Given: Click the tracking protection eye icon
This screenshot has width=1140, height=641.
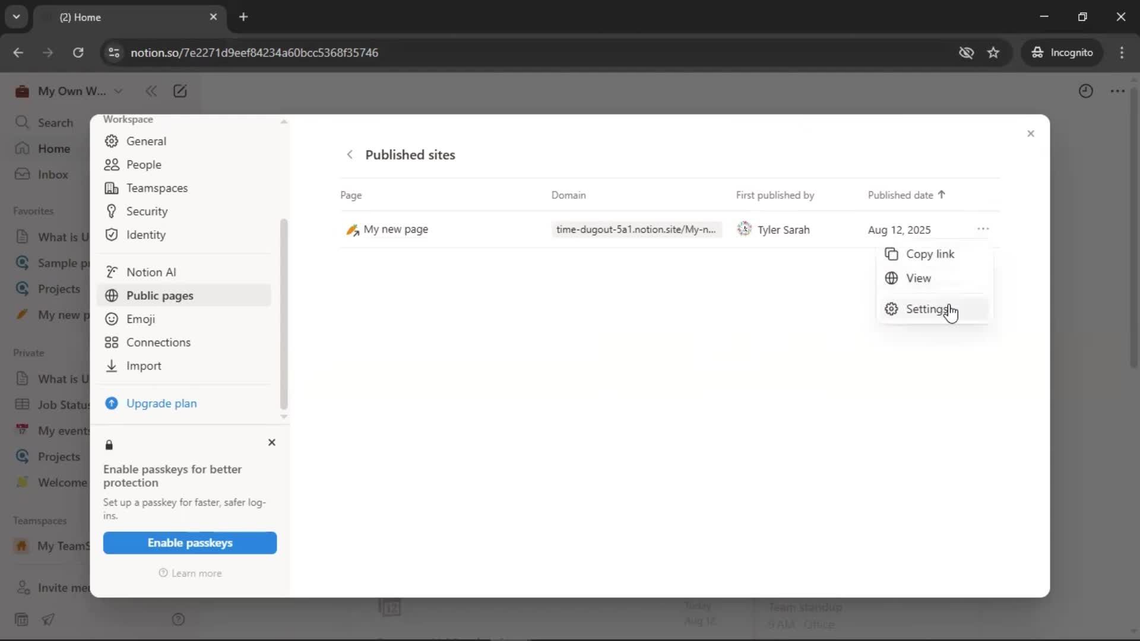Looking at the screenshot, I should point(966,53).
